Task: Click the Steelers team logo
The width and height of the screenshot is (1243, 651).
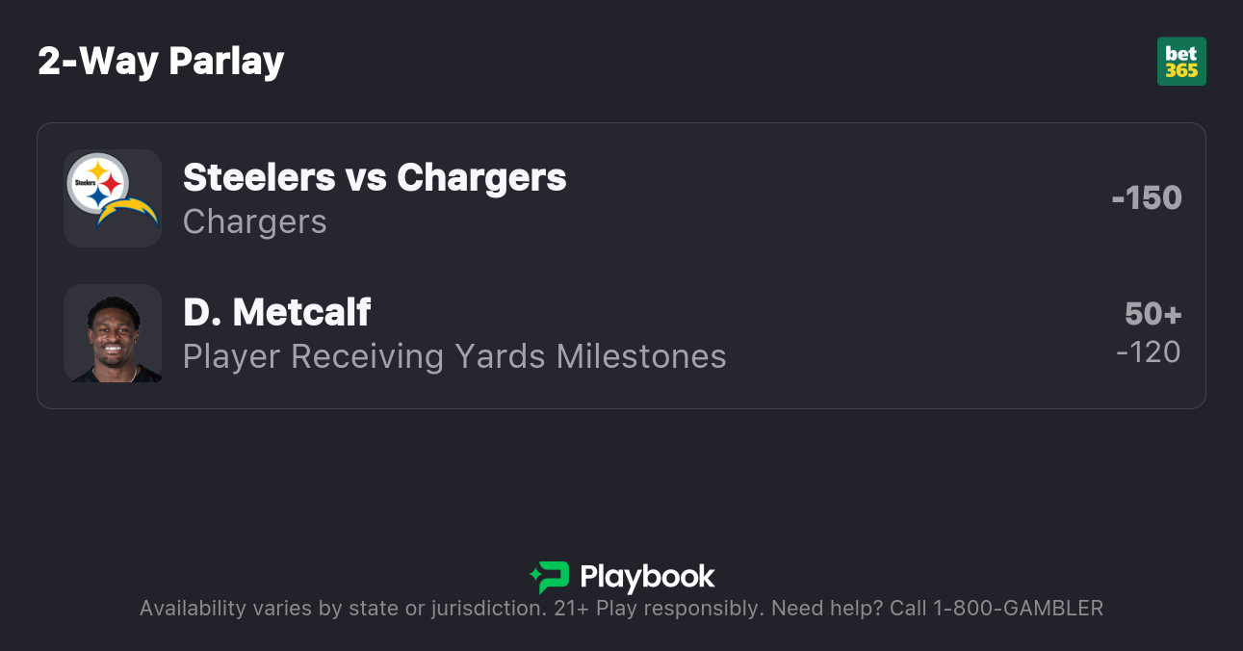Action: [x=97, y=182]
